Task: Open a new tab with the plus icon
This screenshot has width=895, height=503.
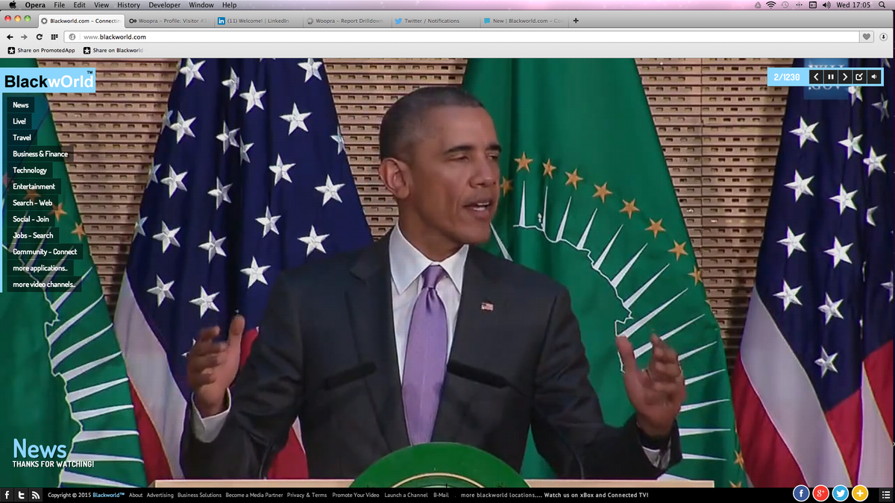Action: point(575,21)
